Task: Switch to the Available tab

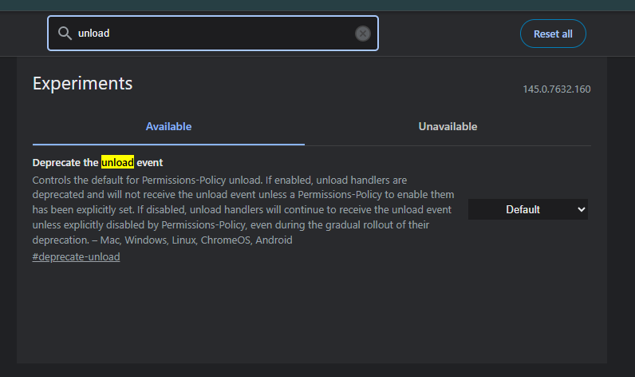Action: (x=168, y=126)
